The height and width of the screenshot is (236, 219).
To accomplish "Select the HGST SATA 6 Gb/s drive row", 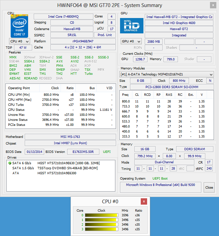I will click(61, 163).
